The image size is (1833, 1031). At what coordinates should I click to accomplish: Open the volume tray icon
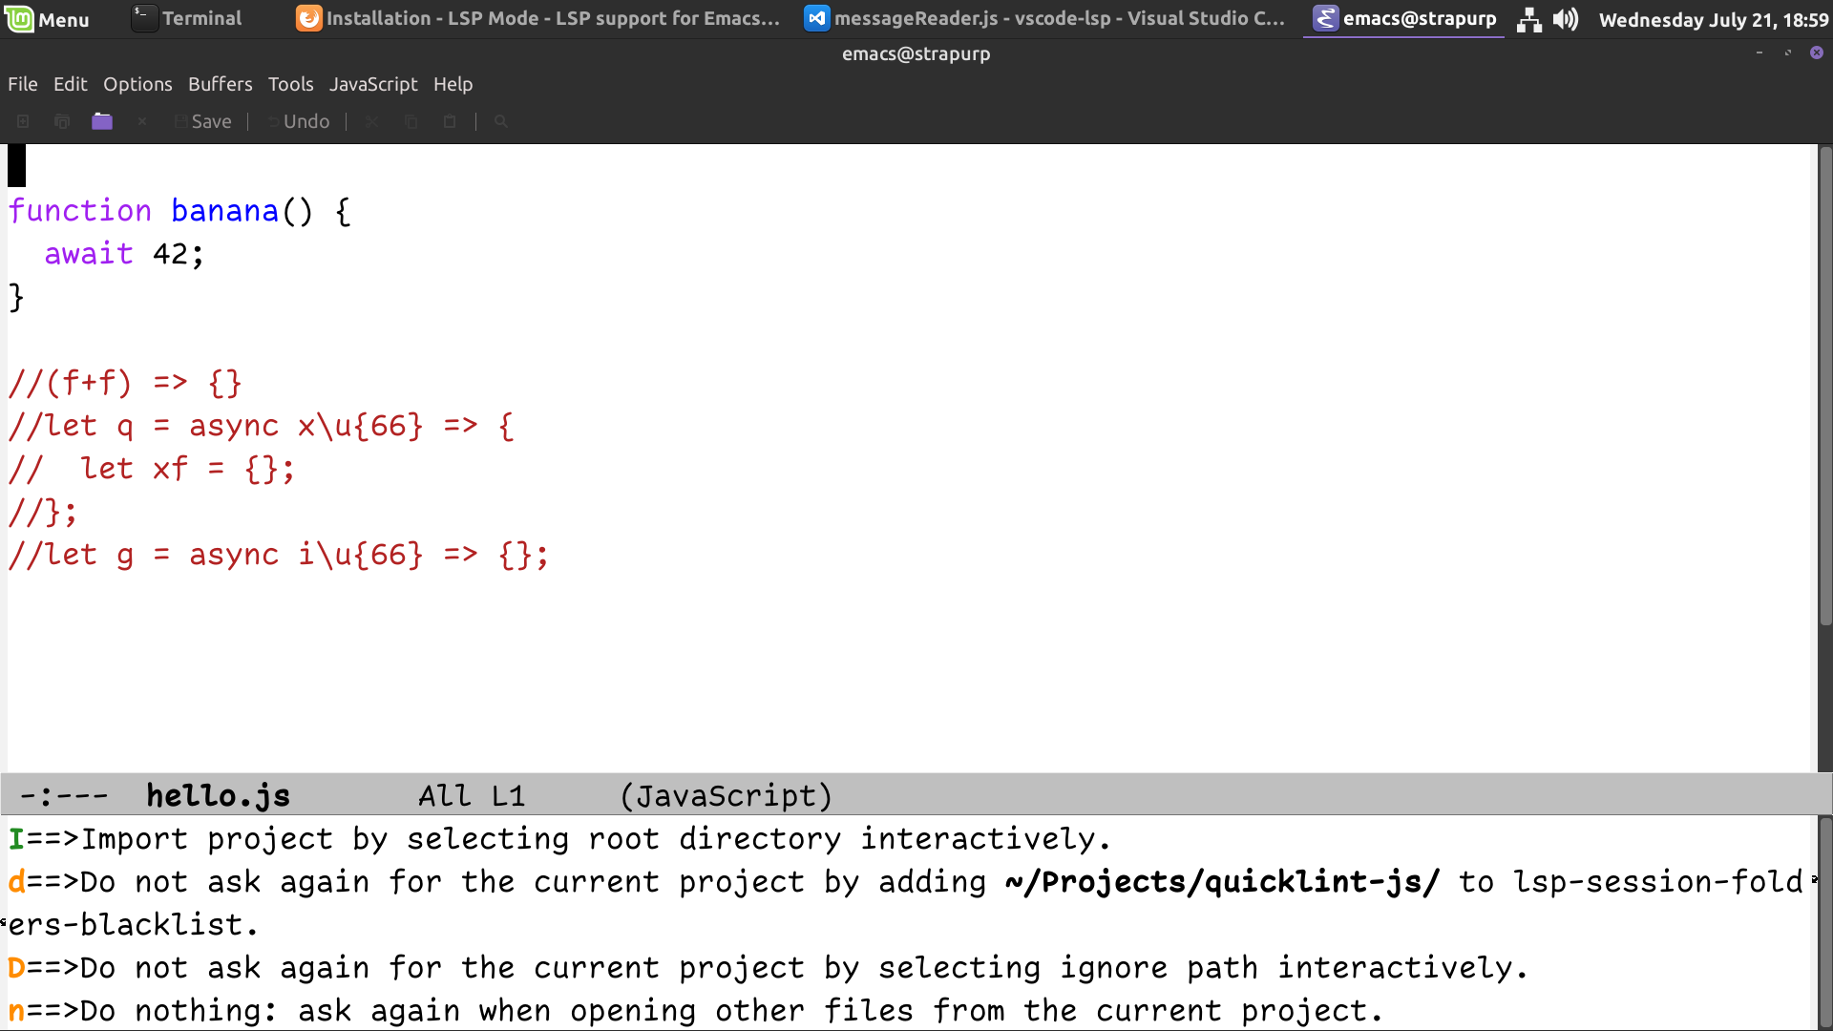point(1566,19)
